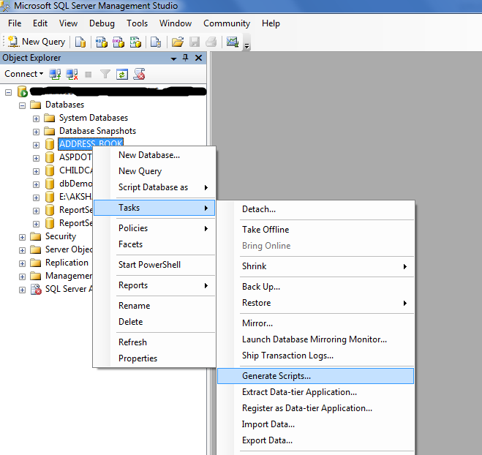Collapse the server root node
Viewport: 482px width, 455px height.
click(x=8, y=92)
